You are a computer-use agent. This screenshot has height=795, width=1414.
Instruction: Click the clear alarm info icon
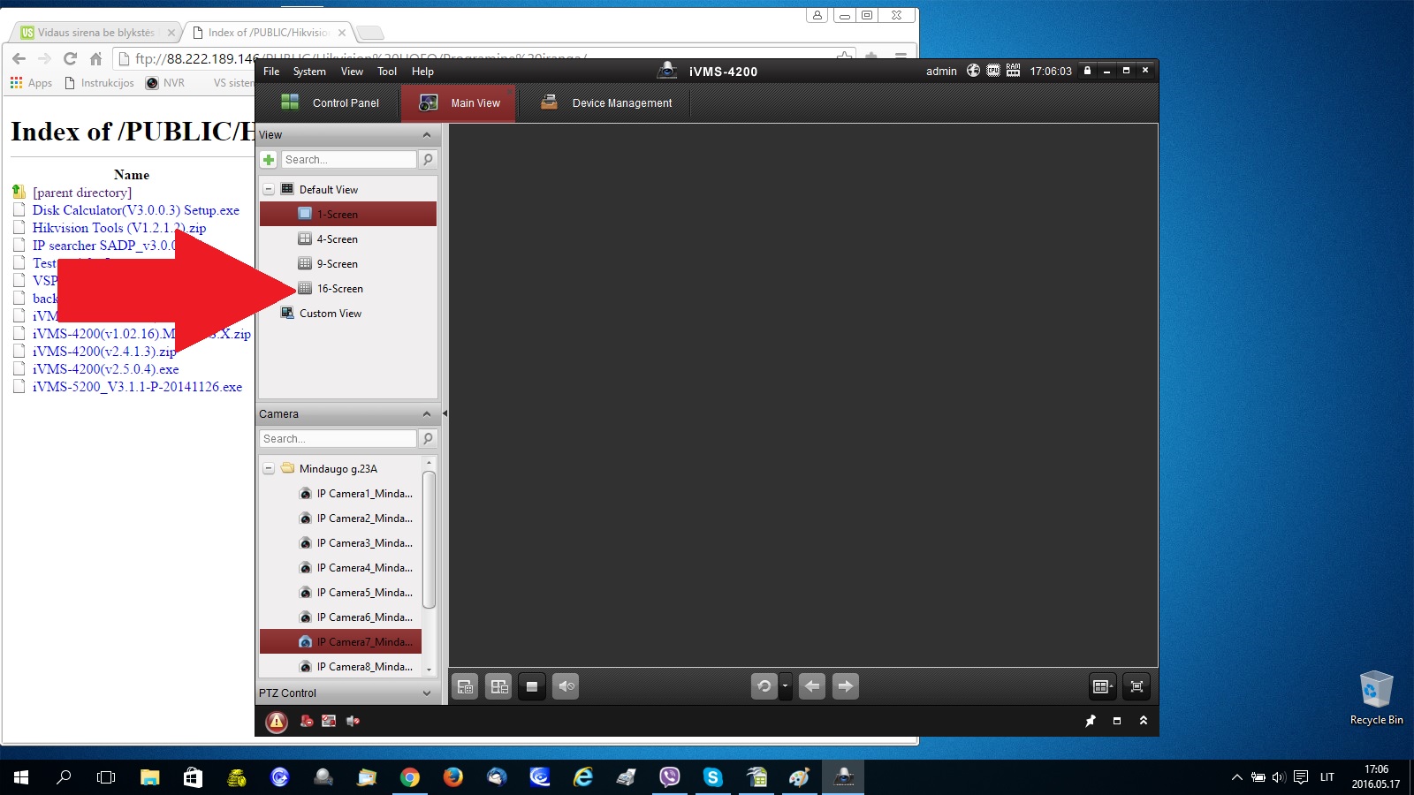(307, 722)
